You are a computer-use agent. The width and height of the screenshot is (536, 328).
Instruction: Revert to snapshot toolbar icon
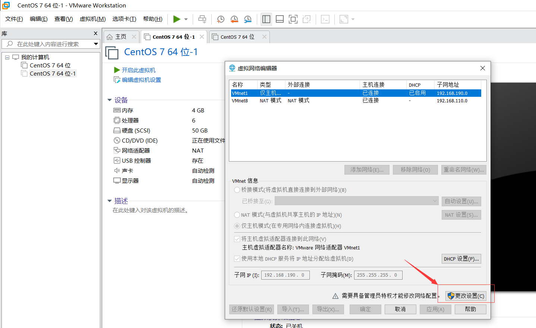click(x=234, y=19)
